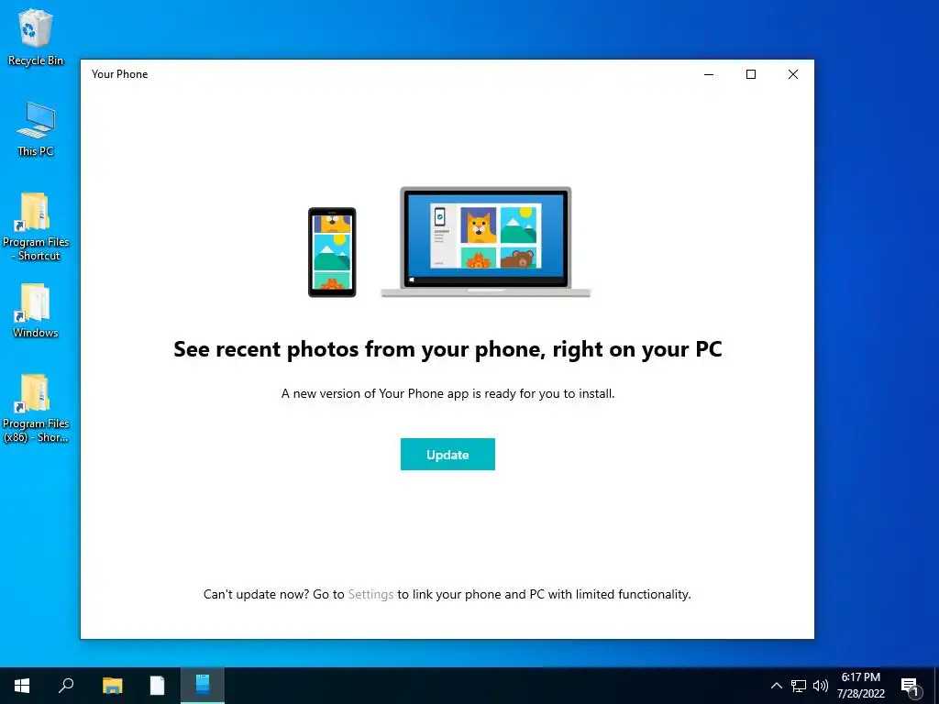Viewport: 939px width, 704px height.
Task: Select the This PC desktop icon
Action: pyautogui.click(x=36, y=128)
